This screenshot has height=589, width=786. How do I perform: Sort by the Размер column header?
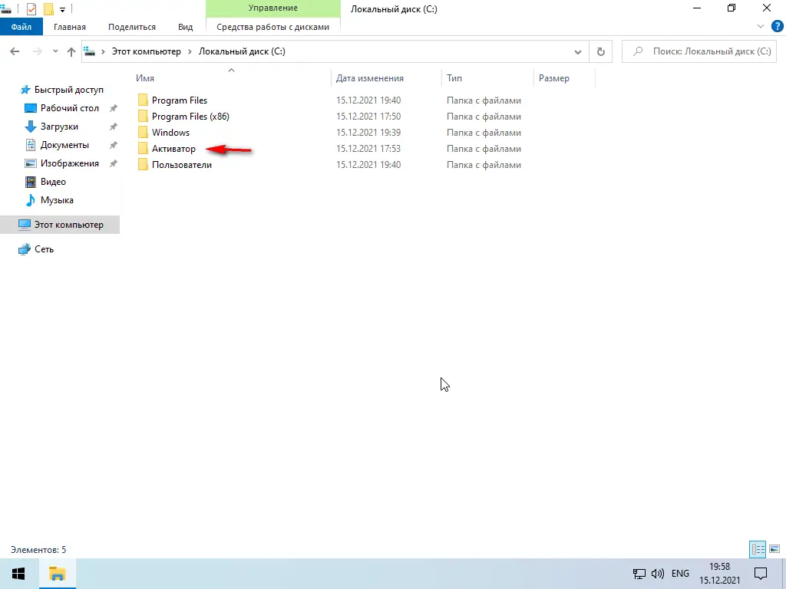[564, 78]
